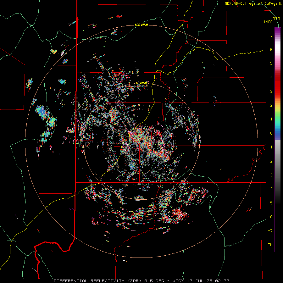Click the TH threshold label on scale
The width and height of the screenshot is (283, 283).
point(270,245)
